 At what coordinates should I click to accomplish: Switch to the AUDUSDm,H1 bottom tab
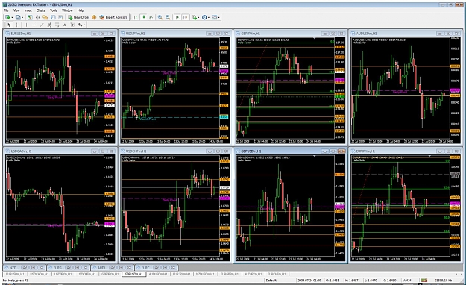158,274
